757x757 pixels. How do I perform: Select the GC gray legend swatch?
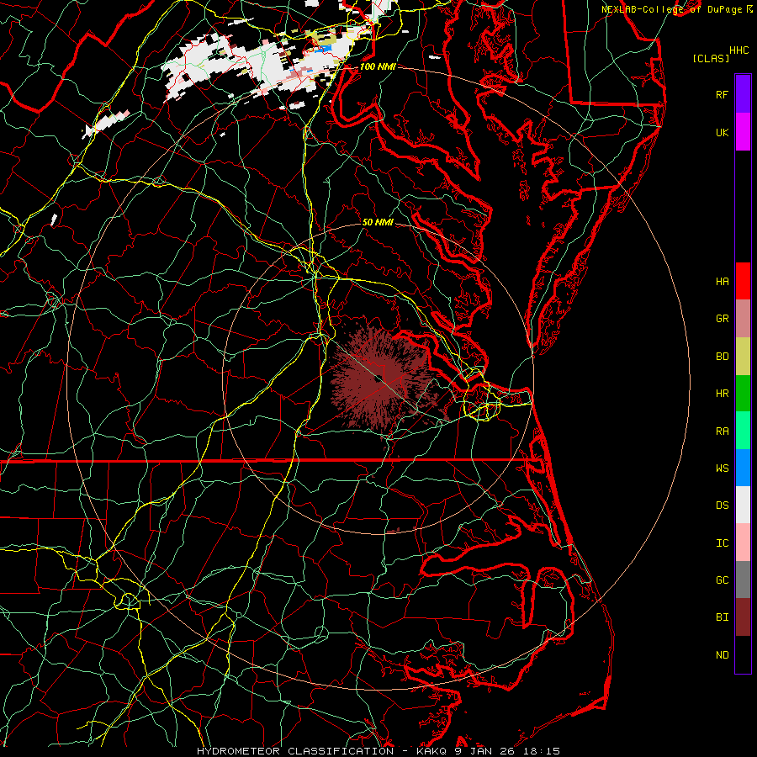pos(743,580)
